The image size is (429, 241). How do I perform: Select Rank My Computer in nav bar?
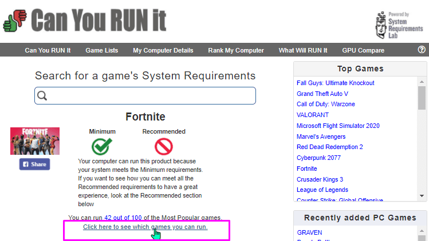[236, 50]
